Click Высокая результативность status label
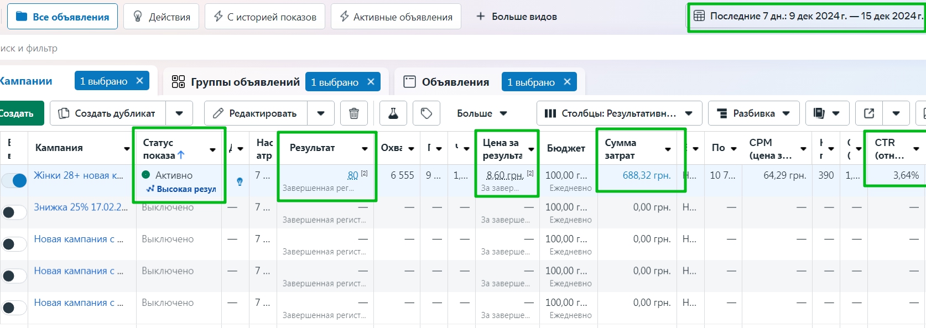The image size is (926, 328). coord(181,189)
